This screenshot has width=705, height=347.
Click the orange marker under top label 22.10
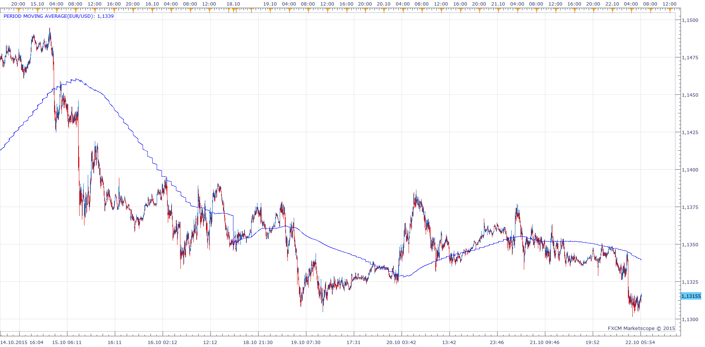[612, 10]
